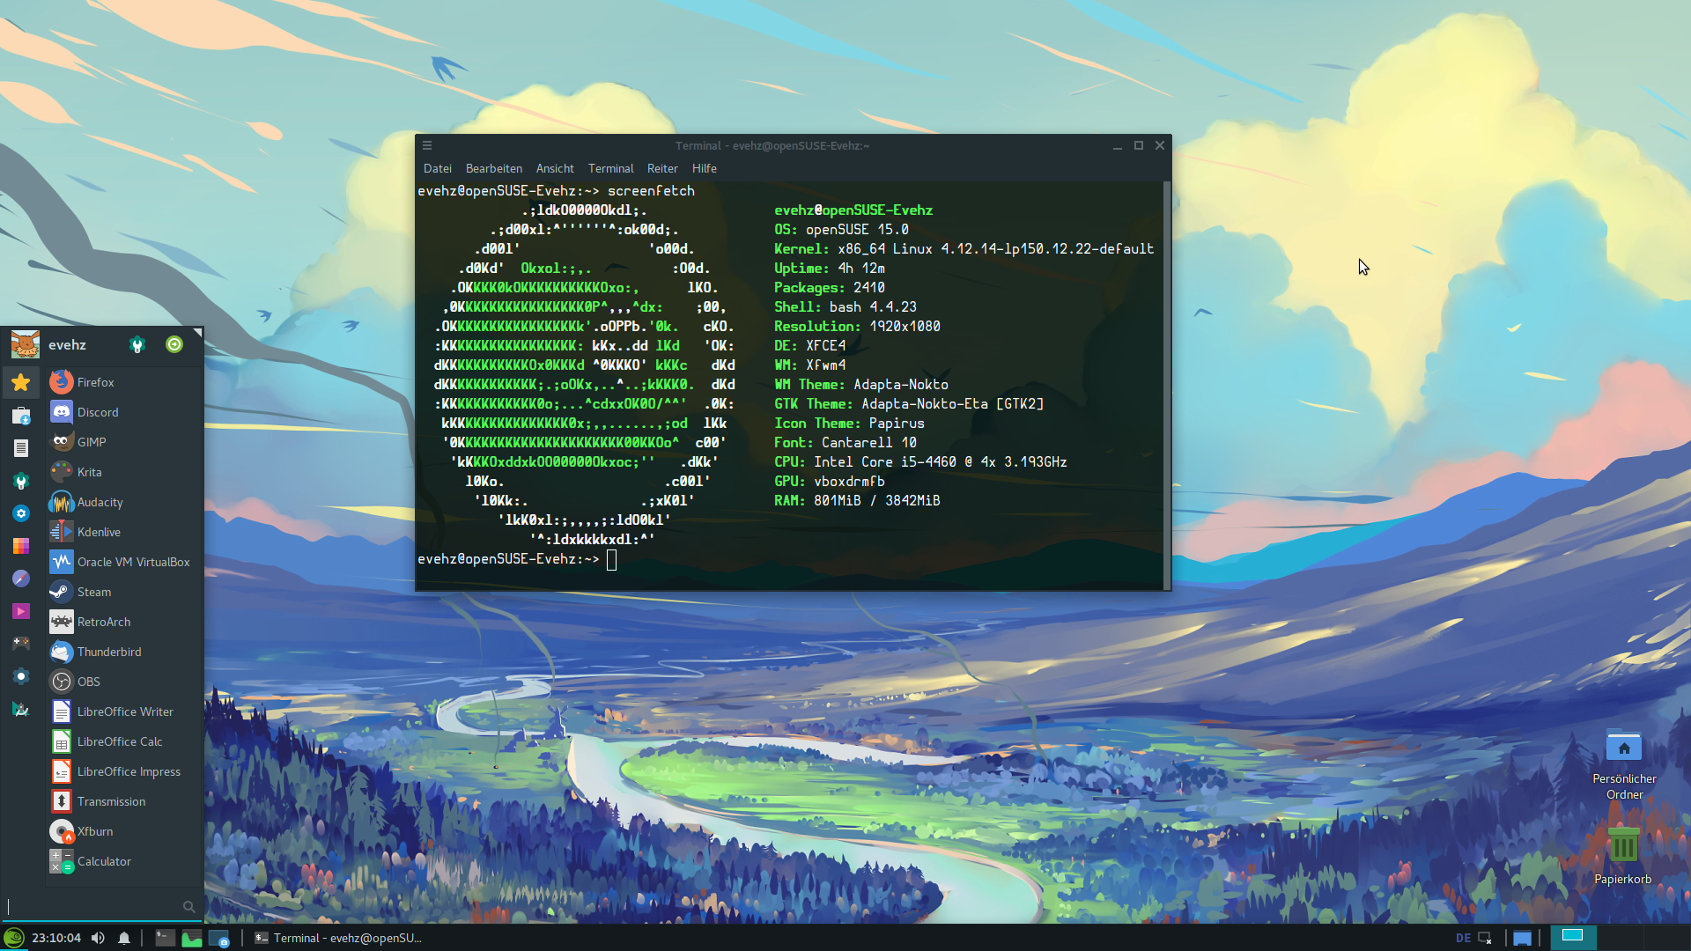Select the dark gear category below the gamepad
The height and width of the screenshot is (951, 1691).
pyautogui.click(x=21, y=676)
